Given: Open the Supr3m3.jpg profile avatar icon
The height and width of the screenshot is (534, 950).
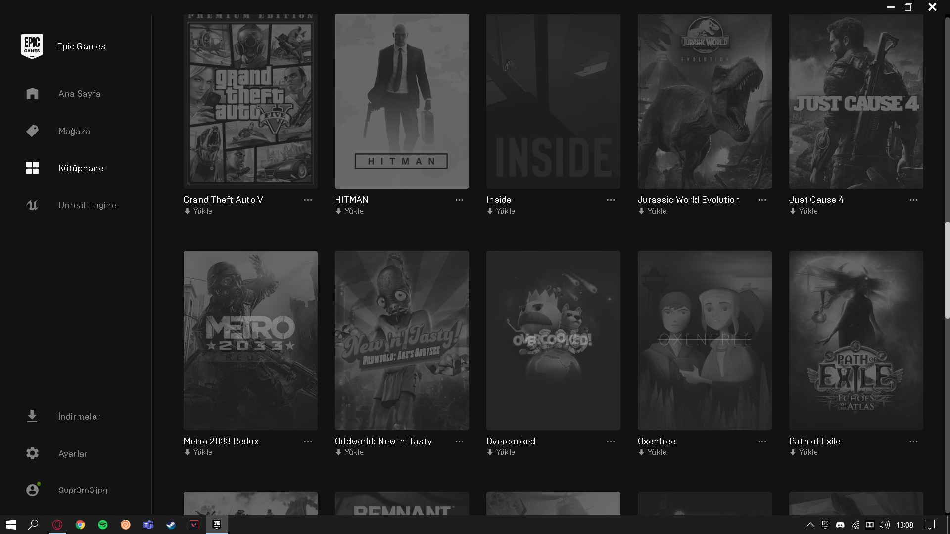Looking at the screenshot, I should (32, 490).
